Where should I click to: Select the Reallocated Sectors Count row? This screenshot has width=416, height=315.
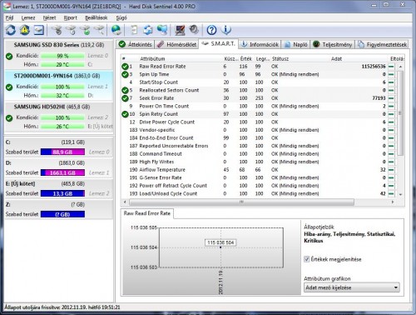[258, 90]
